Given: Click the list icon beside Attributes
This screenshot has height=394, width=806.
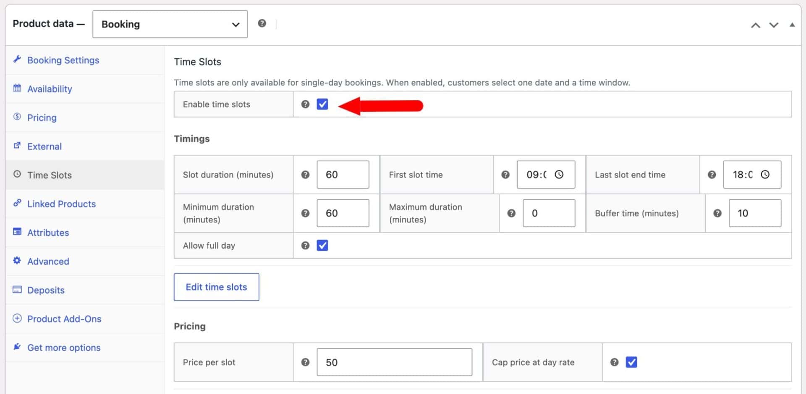Looking at the screenshot, I should (17, 232).
